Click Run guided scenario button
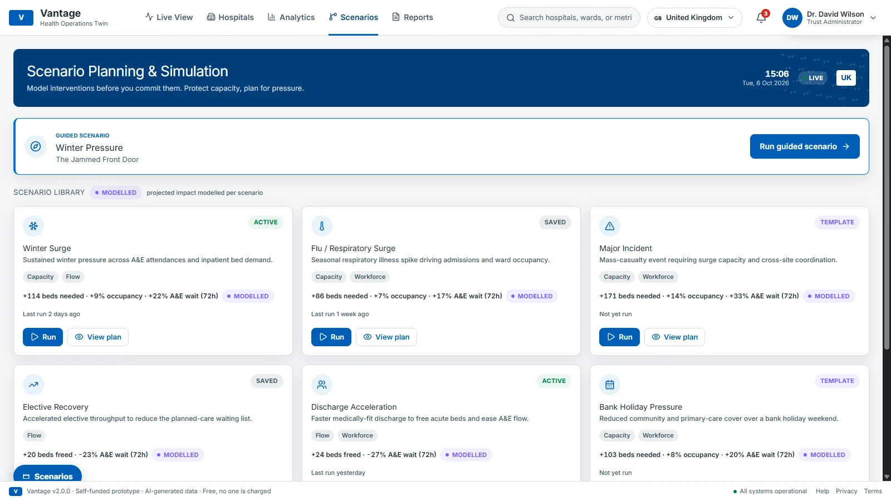 805,146
